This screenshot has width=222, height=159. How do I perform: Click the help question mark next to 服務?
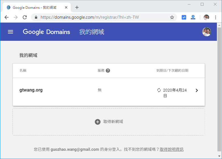tap(108, 71)
